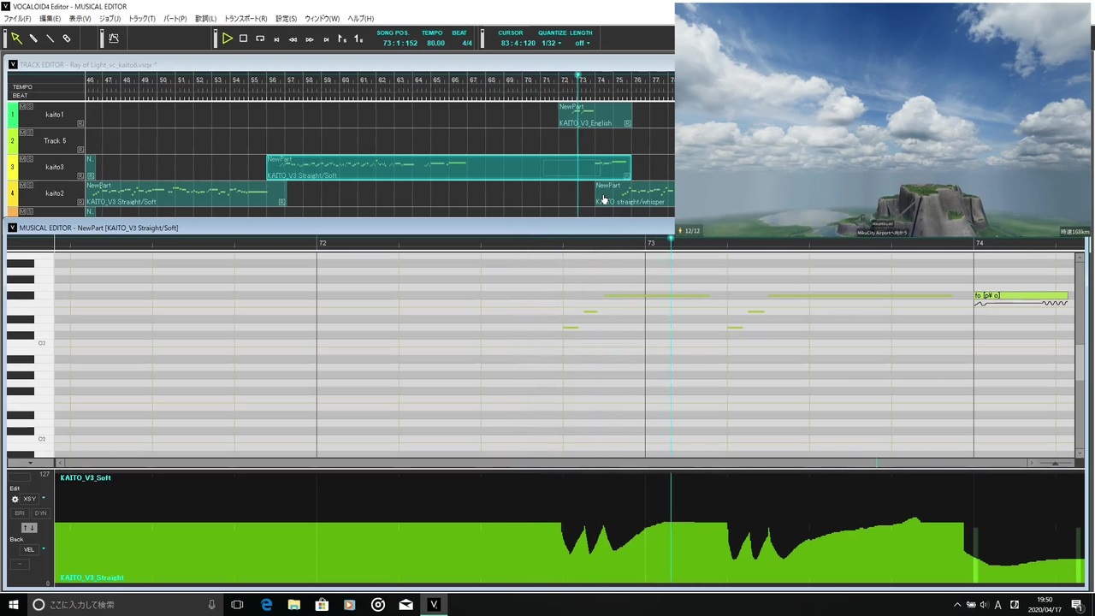Image resolution: width=1095 pixels, height=616 pixels.
Task: Select the Track 5 name
Action: (55, 141)
